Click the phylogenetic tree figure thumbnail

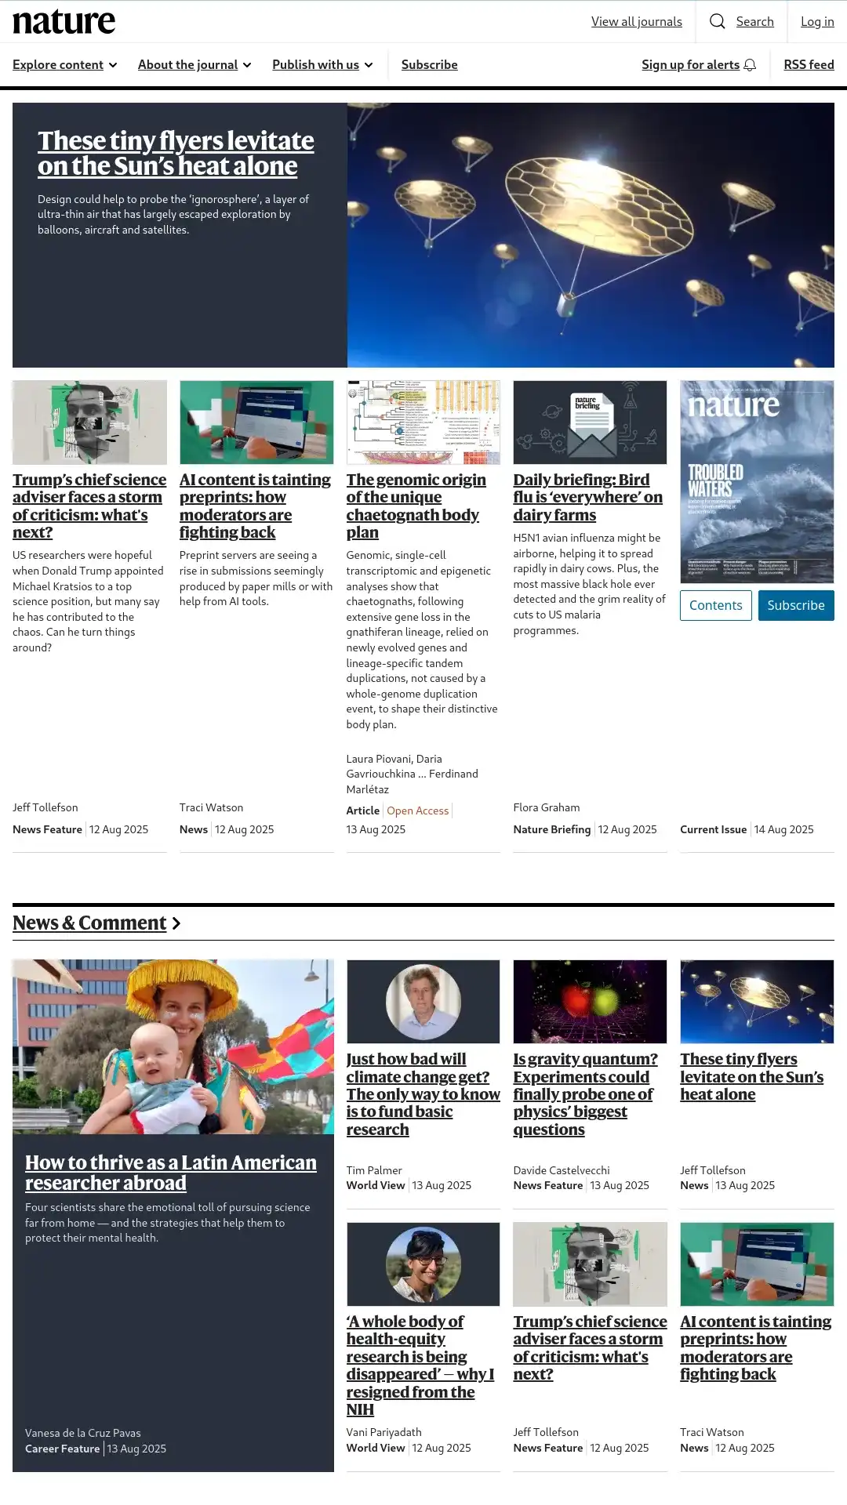423,422
